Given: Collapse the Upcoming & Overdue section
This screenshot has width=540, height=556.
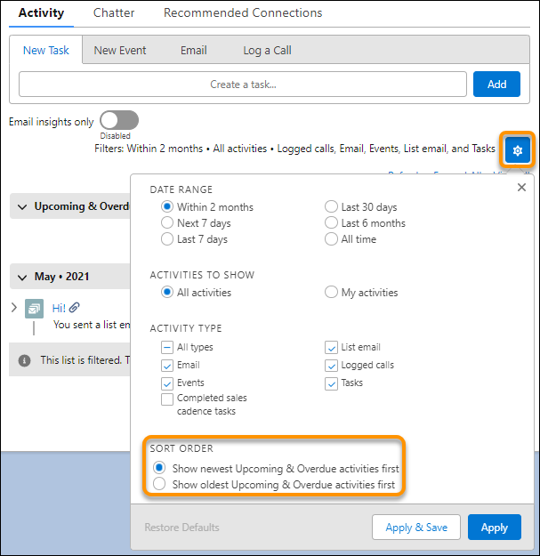Looking at the screenshot, I should click(x=22, y=206).
